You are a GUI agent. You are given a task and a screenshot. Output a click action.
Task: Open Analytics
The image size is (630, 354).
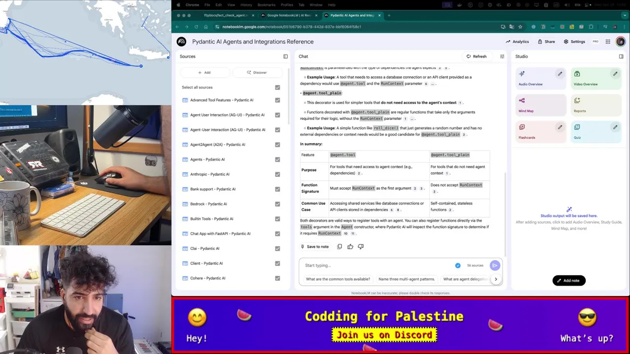pos(517,42)
